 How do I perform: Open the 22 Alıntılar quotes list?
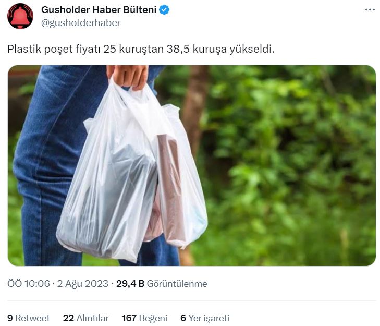(86, 318)
